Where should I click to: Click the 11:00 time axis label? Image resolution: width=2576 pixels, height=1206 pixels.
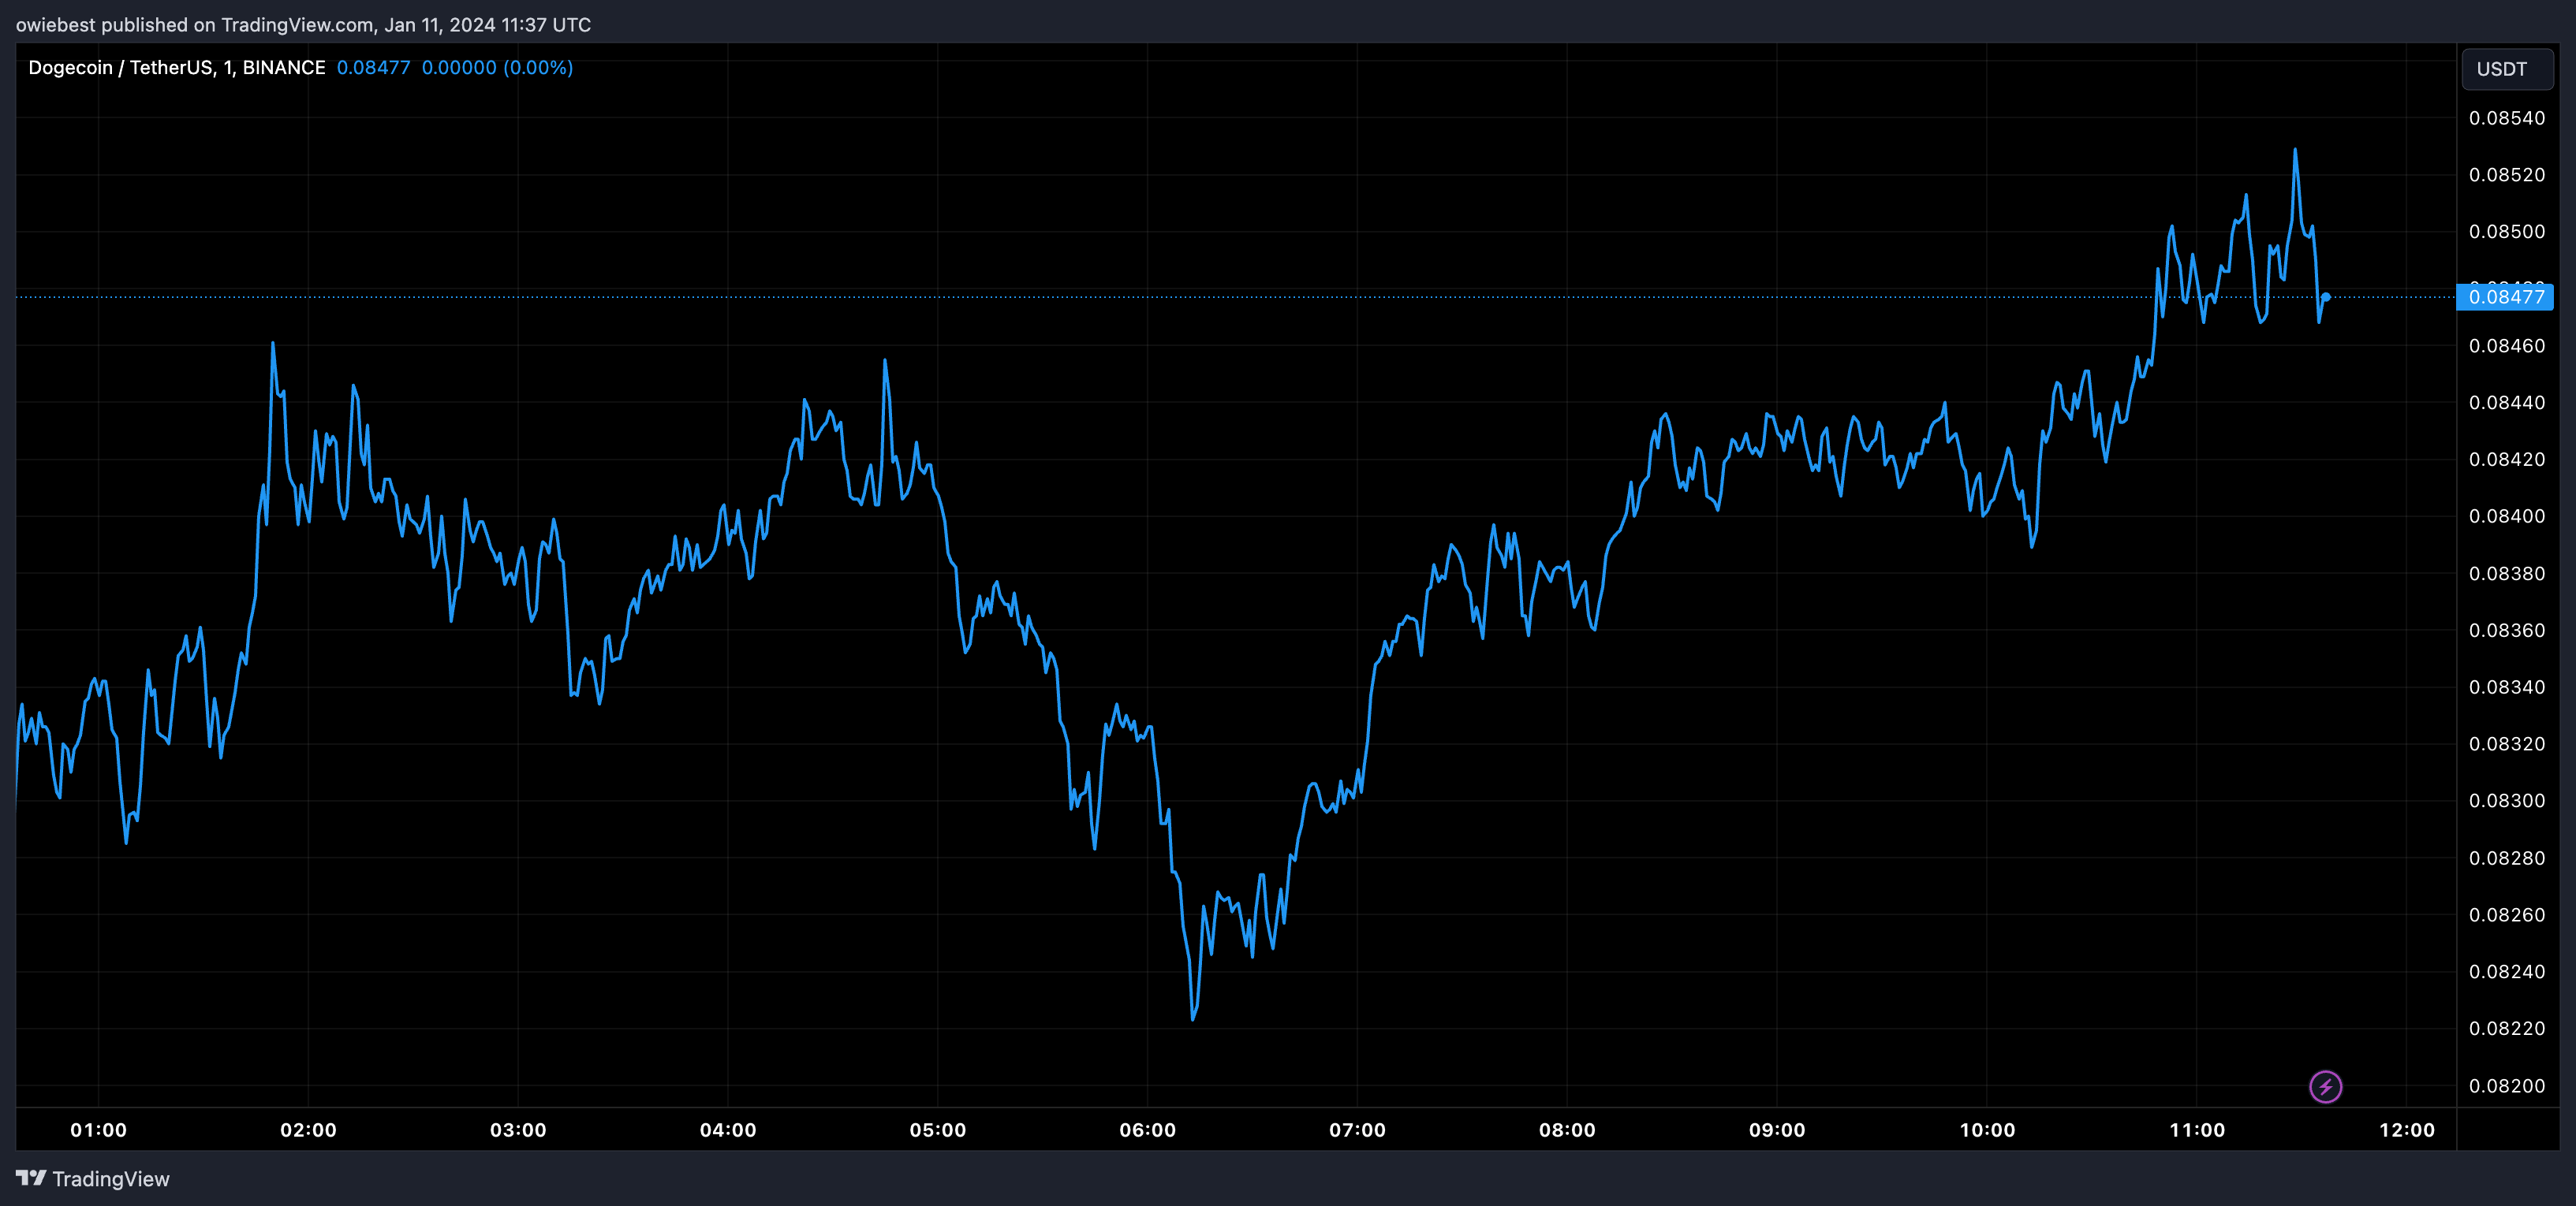coord(2197,1130)
